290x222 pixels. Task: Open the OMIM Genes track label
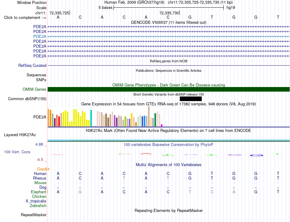point(34,89)
